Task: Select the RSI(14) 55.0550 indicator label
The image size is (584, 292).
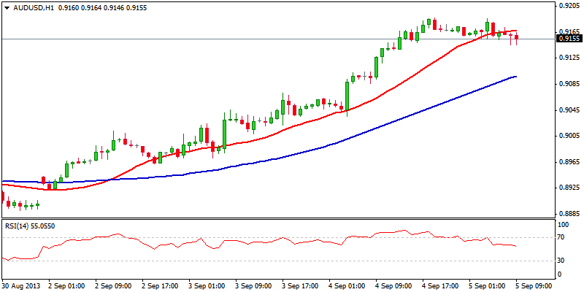Action: coord(29,226)
